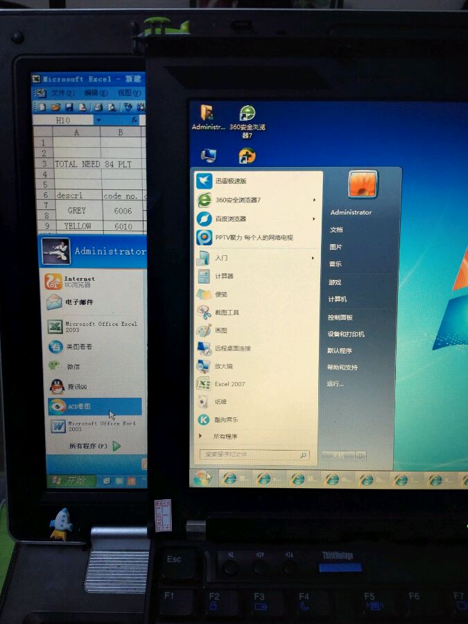
Task: Click the Open folder icon in Excel toolbar
Action: point(56,107)
